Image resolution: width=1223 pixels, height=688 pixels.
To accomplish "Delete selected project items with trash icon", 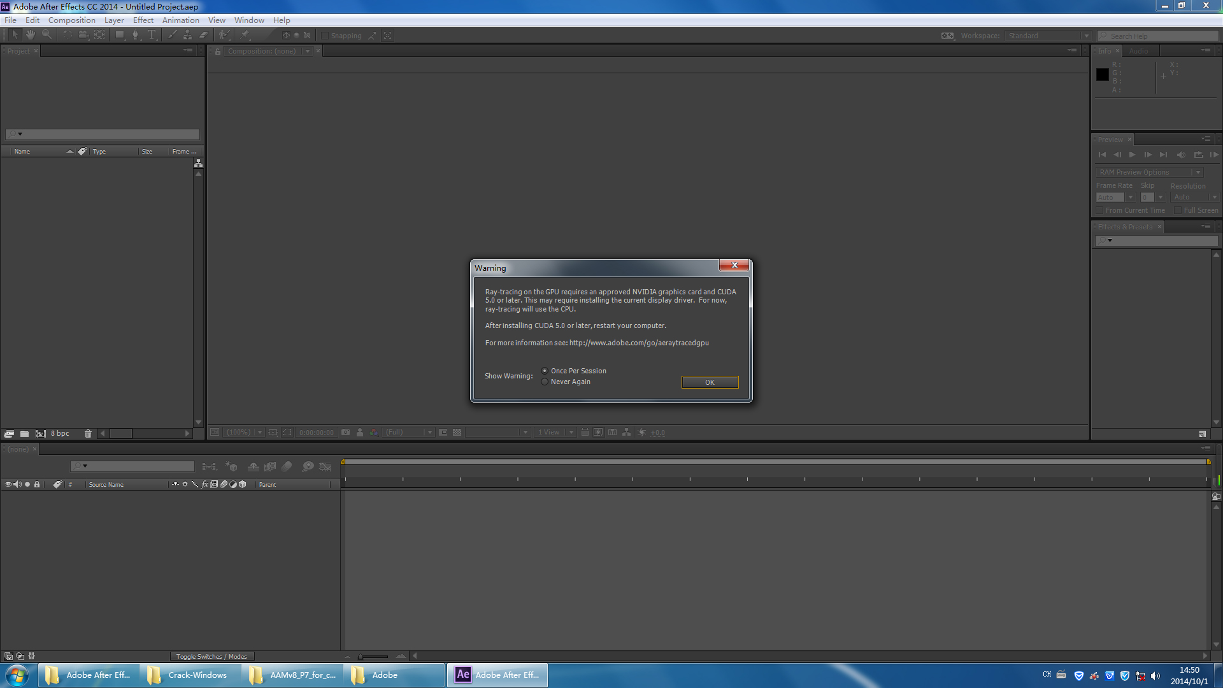I will coord(88,434).
